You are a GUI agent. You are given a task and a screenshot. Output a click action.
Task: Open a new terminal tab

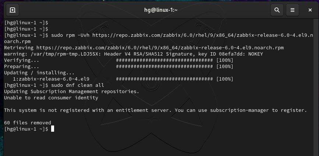point(13,10)
